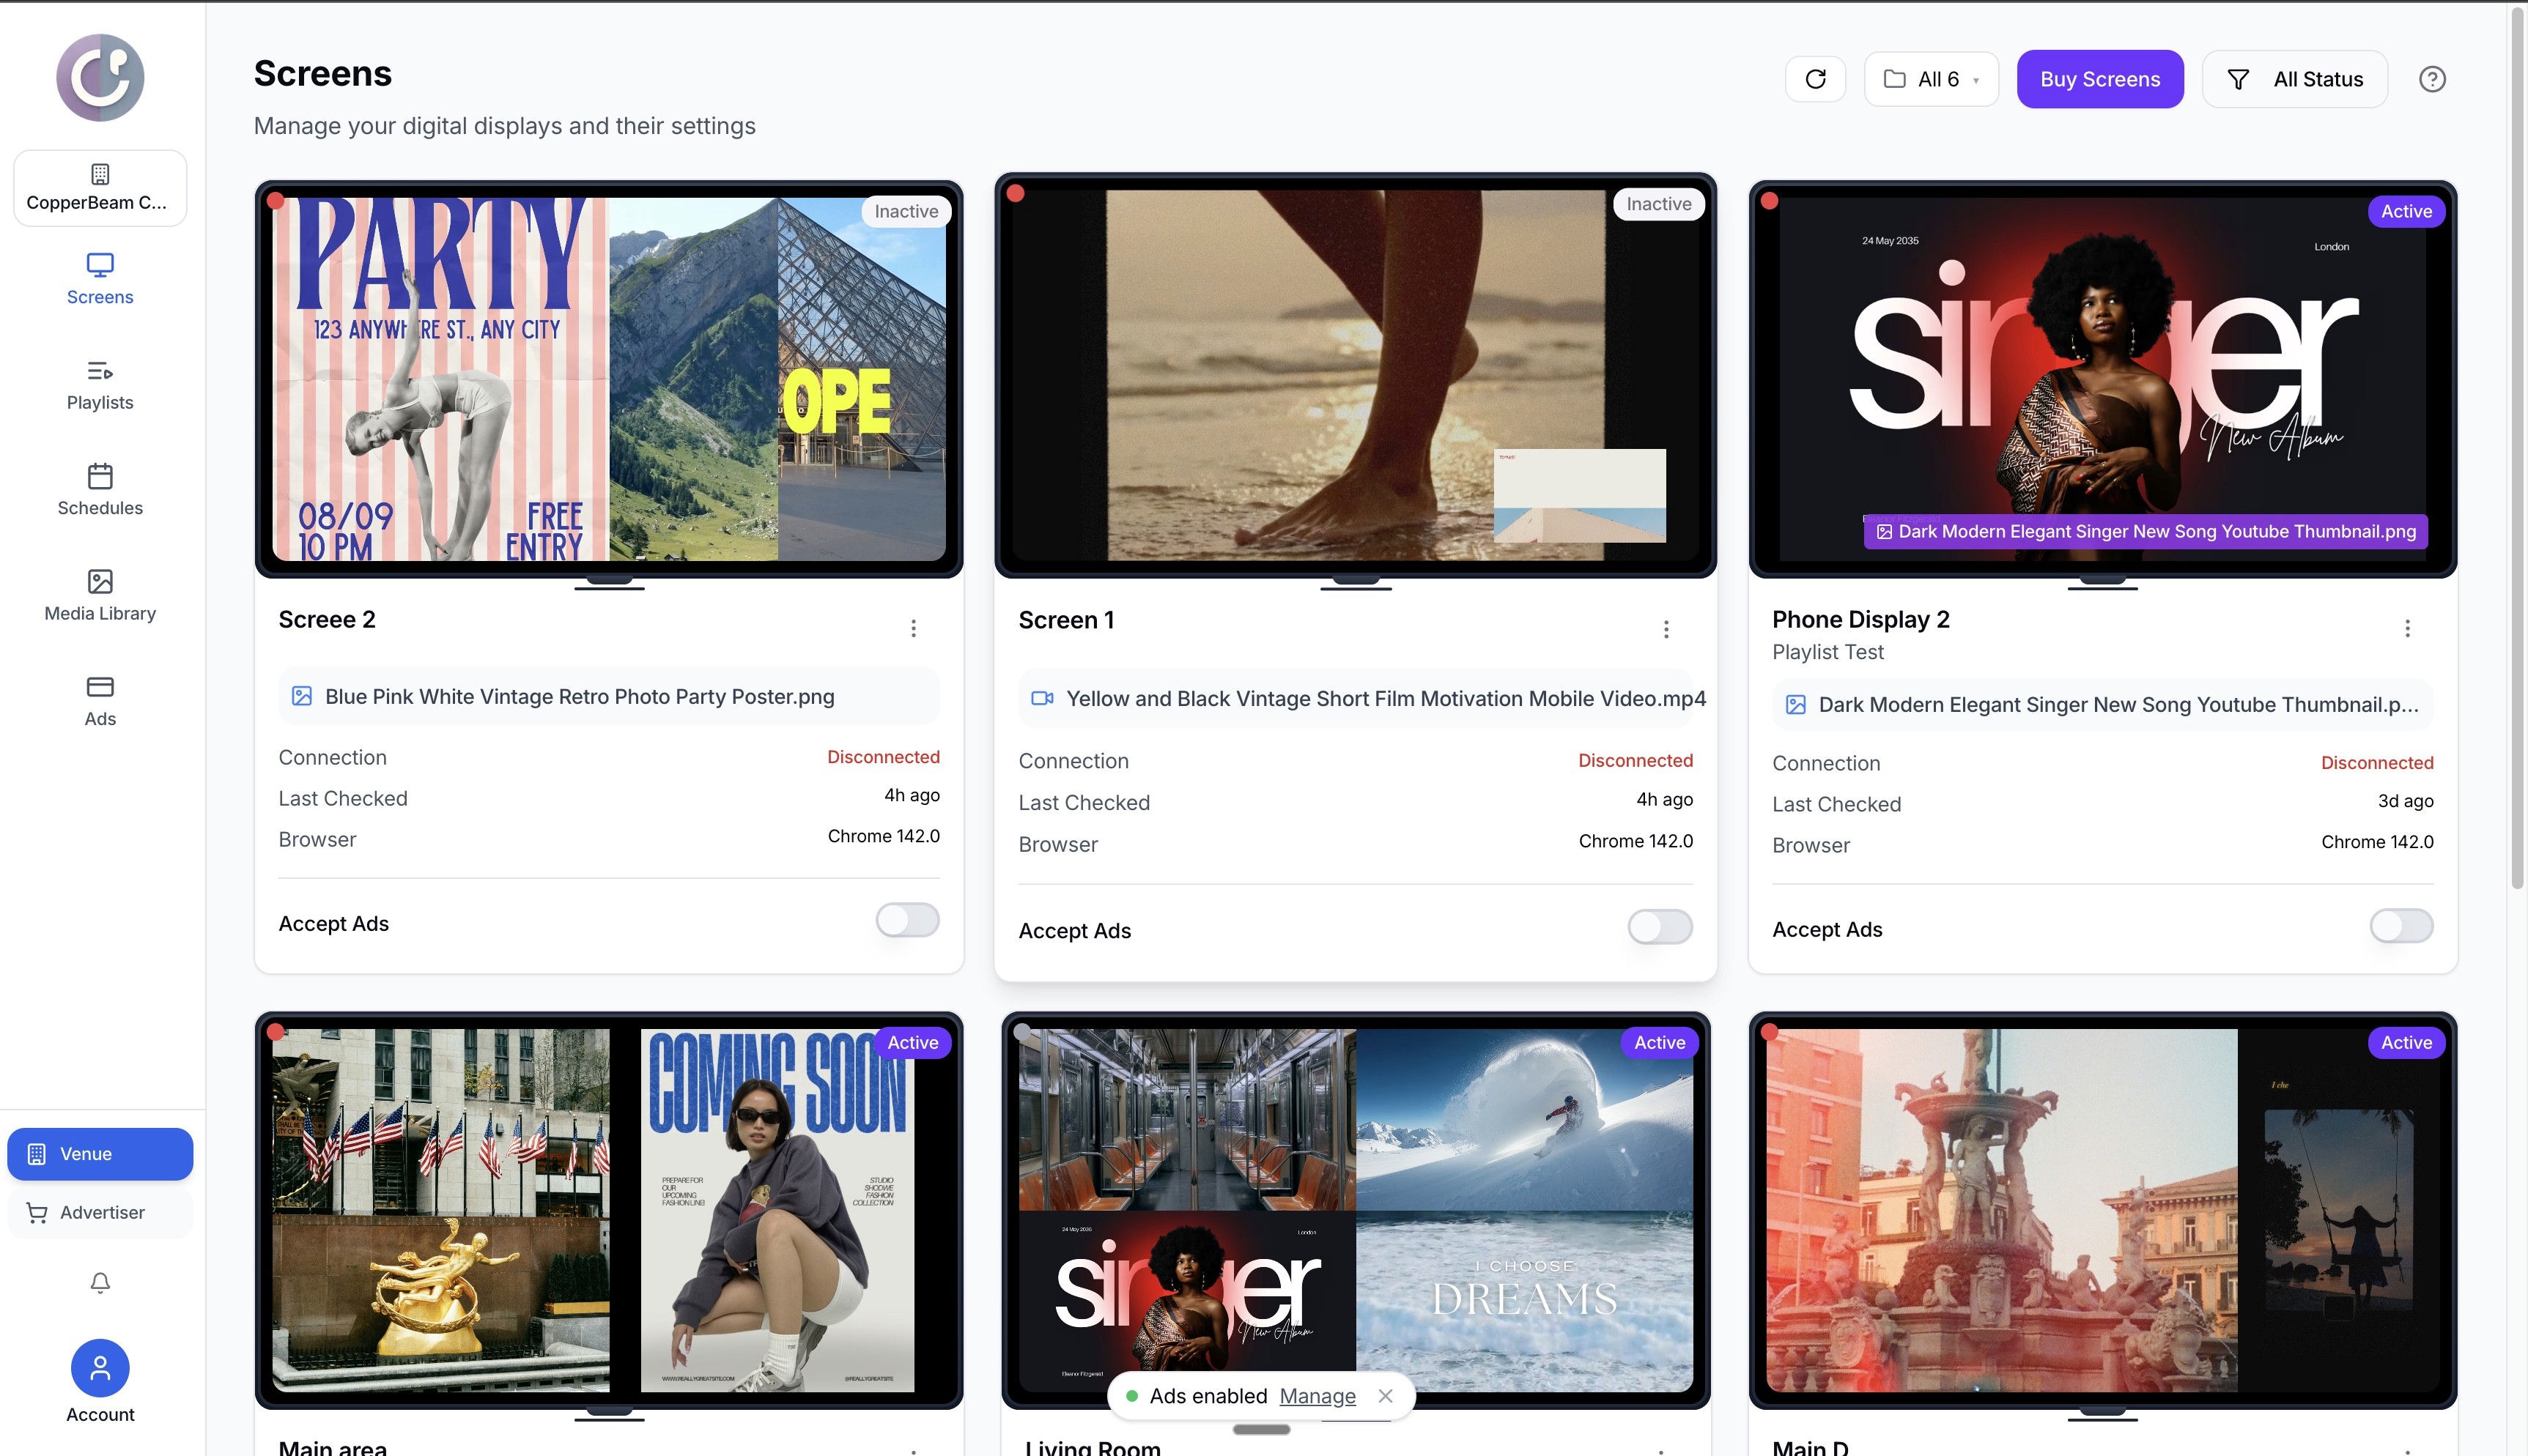
Task: Enable Accept Ads for Screee 2
Action: 906,920
